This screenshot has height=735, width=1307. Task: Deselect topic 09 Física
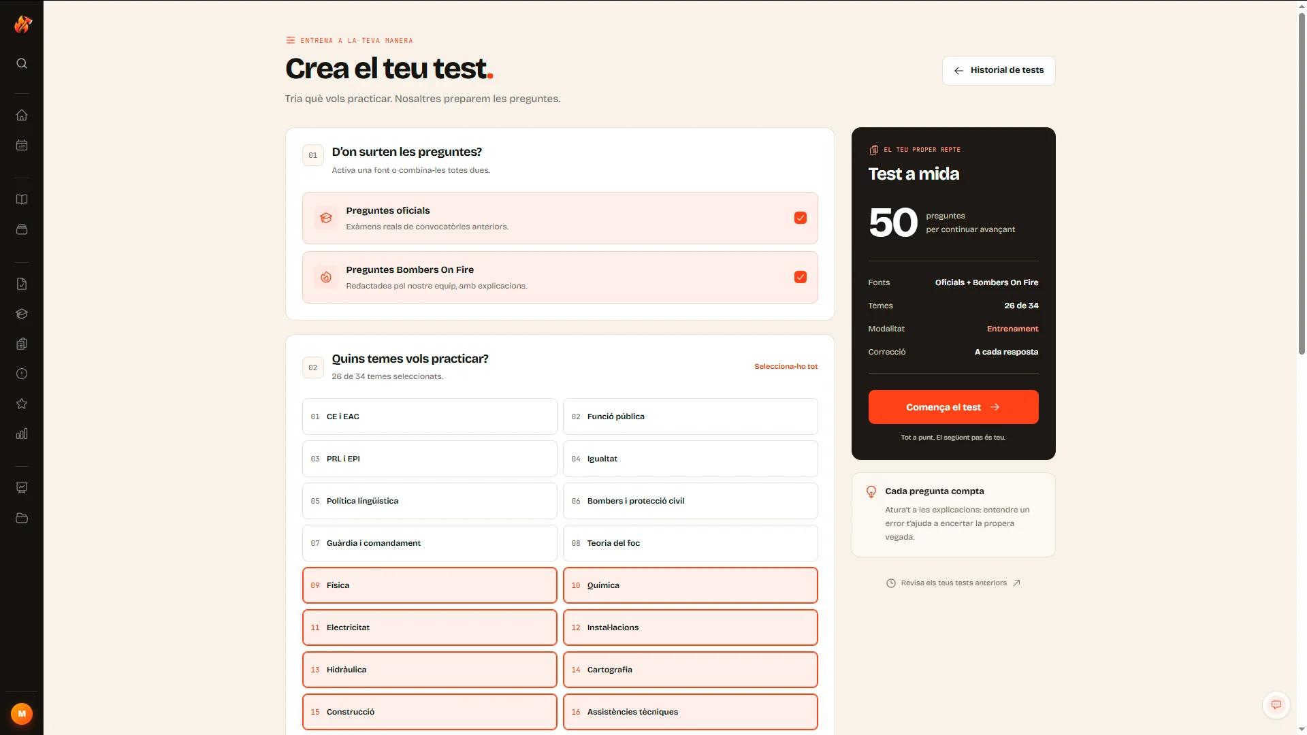coord(430,585)
